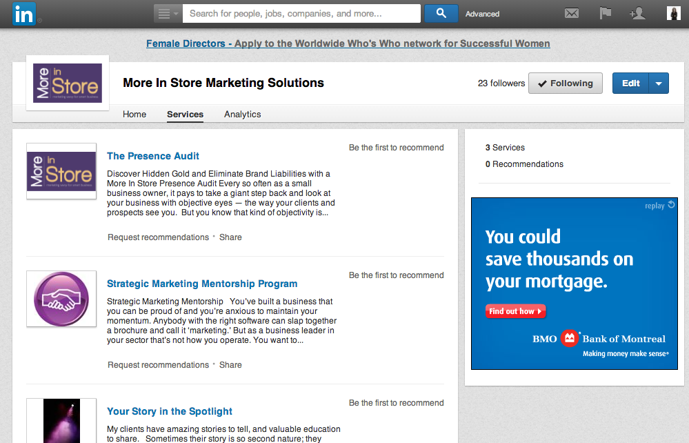The image size is (689, 443).
Task: Click the Edit button
Action: [x=630, y=83]
